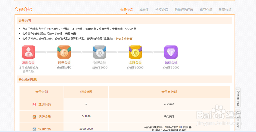Click the 会员有效期 column header
This screenshot has width=256, height=132.
click(x=169, y=92)
